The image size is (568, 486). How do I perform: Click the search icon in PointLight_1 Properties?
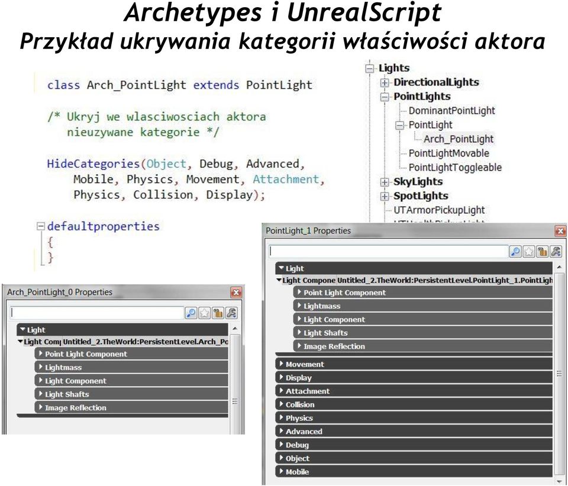tap(515, 252)
